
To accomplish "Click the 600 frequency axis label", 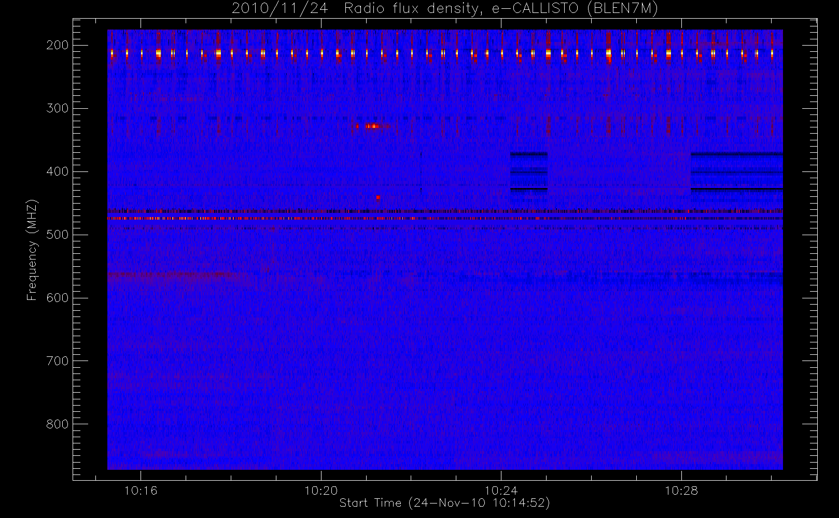I will pos(57,298).
